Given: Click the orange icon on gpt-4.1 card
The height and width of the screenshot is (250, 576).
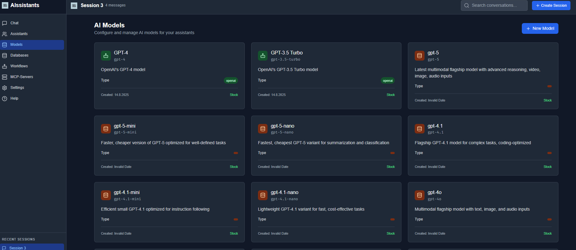Looking at the screenshot, I should (x=419, y=129).
